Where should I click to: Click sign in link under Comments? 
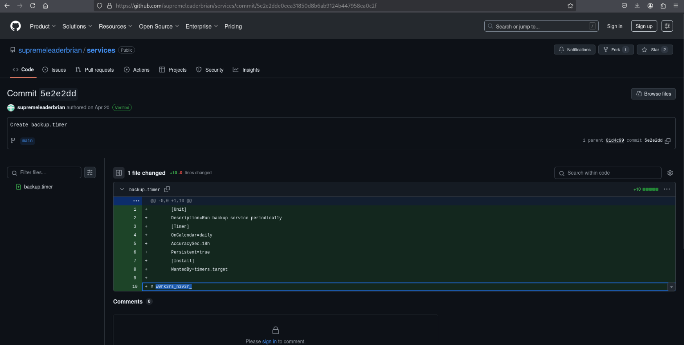pyautogui.click(x=269, y=341)
